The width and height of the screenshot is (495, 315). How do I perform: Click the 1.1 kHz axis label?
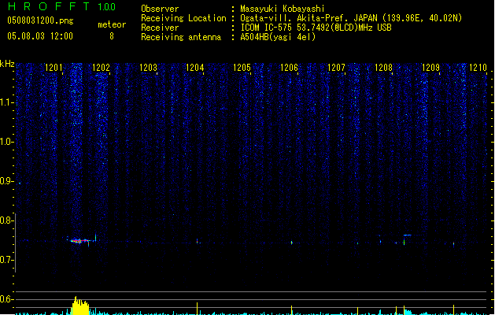[x=6, y=102]
